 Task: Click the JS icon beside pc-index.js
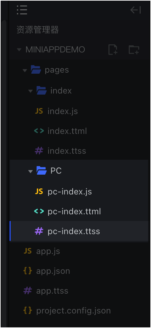point(39,191)
